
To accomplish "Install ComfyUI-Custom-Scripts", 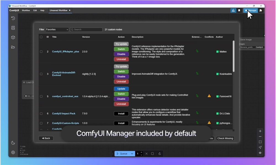I will click(121, 123).
